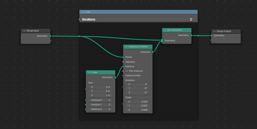Click the Scale X field
Image resolution: width=257 pixels, height=129 pixels.
(138, 102)
